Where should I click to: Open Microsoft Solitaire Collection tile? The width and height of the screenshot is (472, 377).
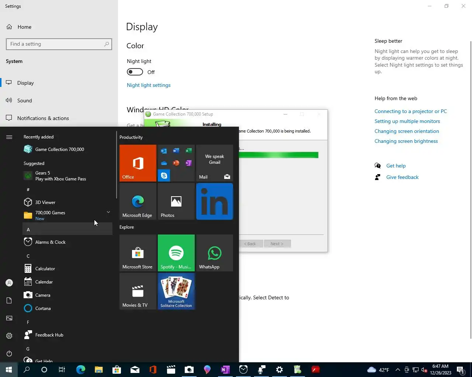point(176,291)
